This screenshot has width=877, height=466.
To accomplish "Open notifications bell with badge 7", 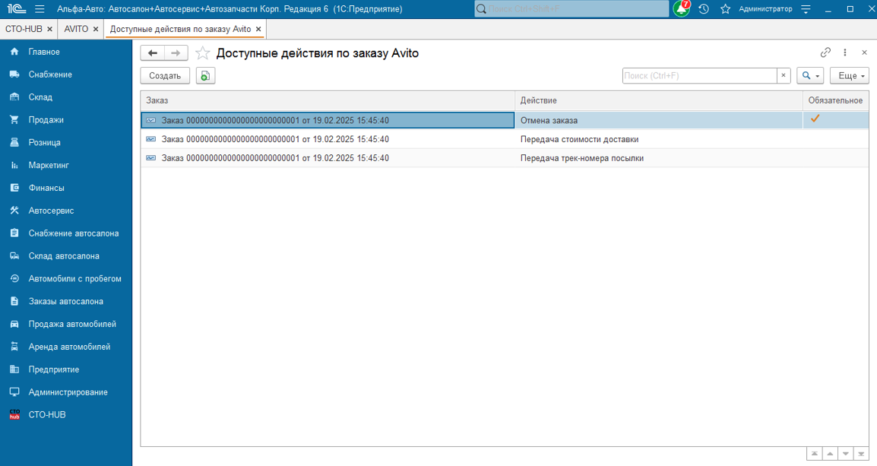I will (682, 8).
